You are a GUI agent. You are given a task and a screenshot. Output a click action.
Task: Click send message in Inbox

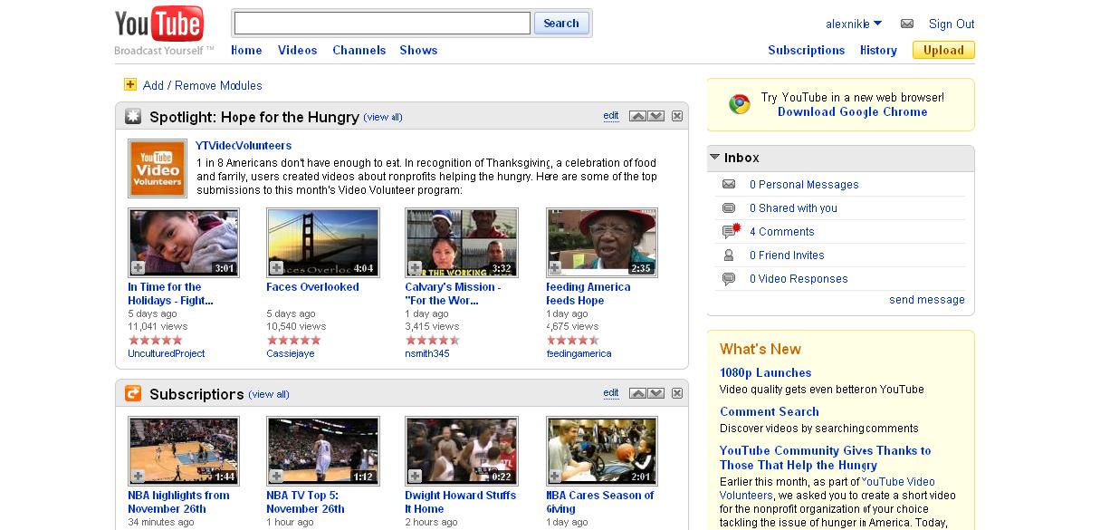click(x=927, y=299)
